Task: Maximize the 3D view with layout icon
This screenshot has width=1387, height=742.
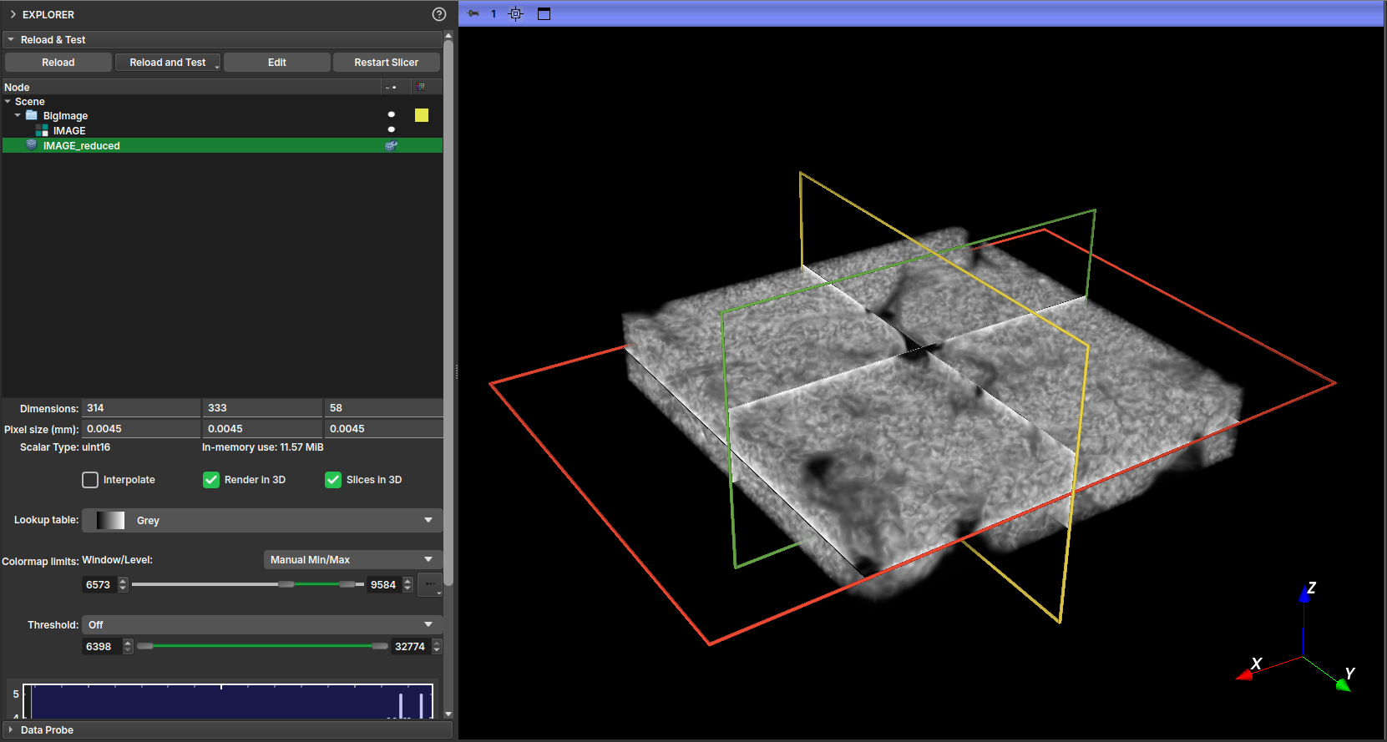Action: [544, 13]
